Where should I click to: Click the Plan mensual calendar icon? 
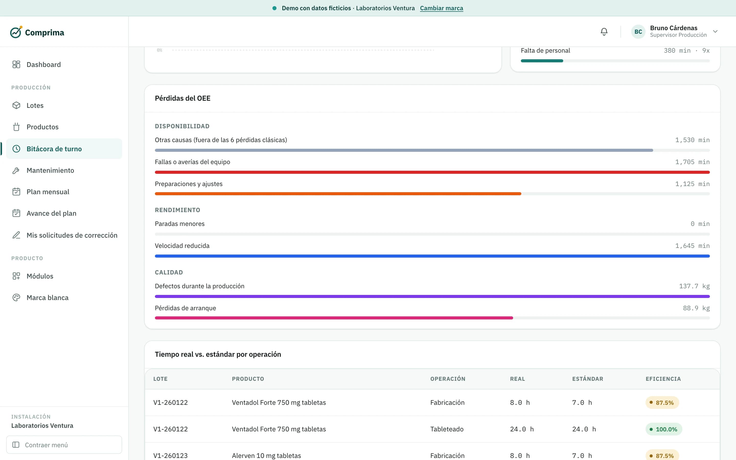click(x=16, y=192)
